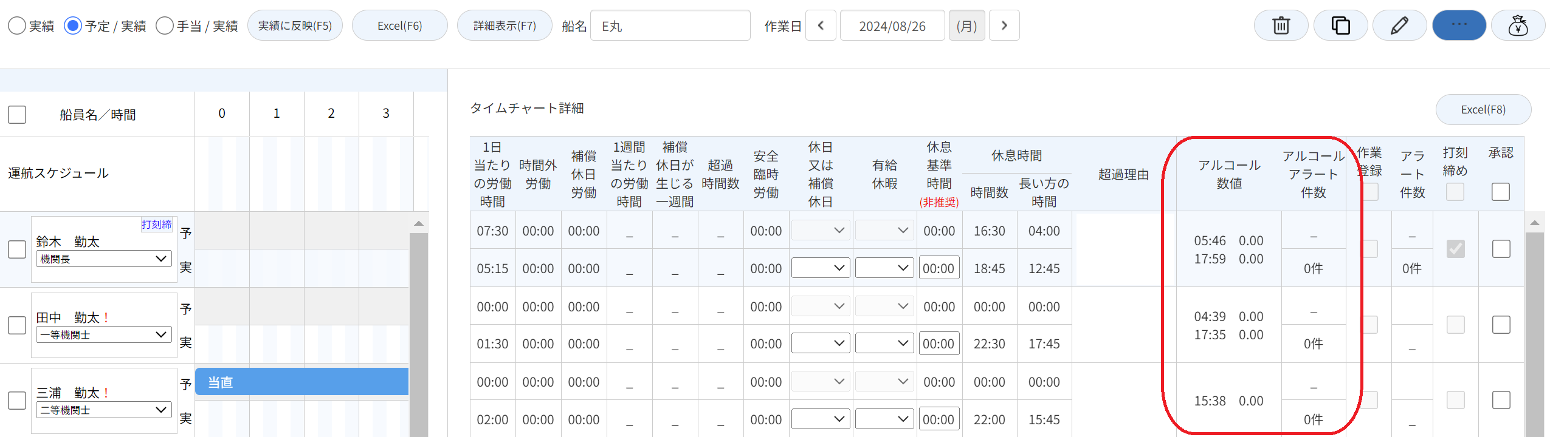This screenshot has width=1550, height=437.
Task: Click the pencil edit icon
Action: click(x=1399, y=25)
